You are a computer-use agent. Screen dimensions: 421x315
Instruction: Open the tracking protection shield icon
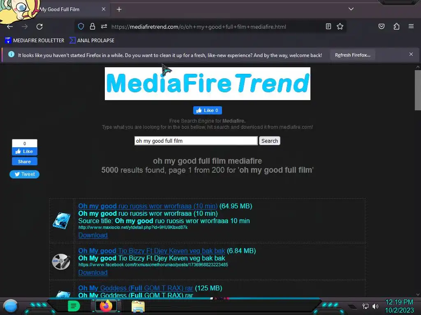(81, 26)
